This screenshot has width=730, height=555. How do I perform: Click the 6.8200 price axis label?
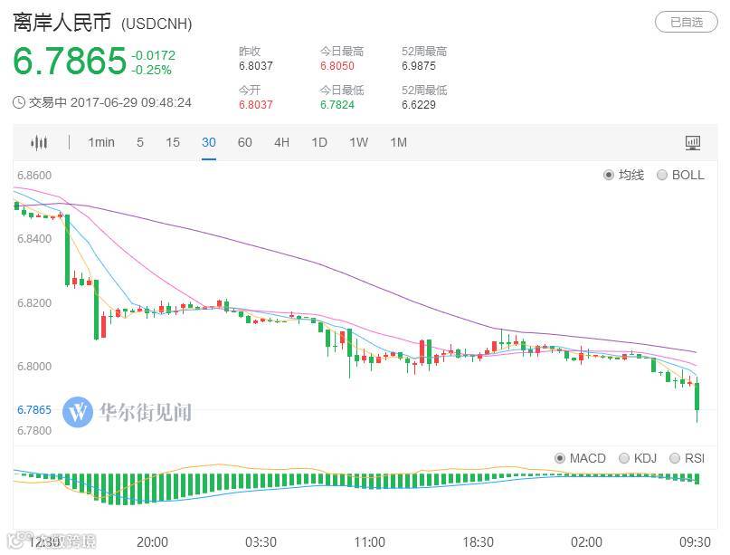tap(34, 303)
